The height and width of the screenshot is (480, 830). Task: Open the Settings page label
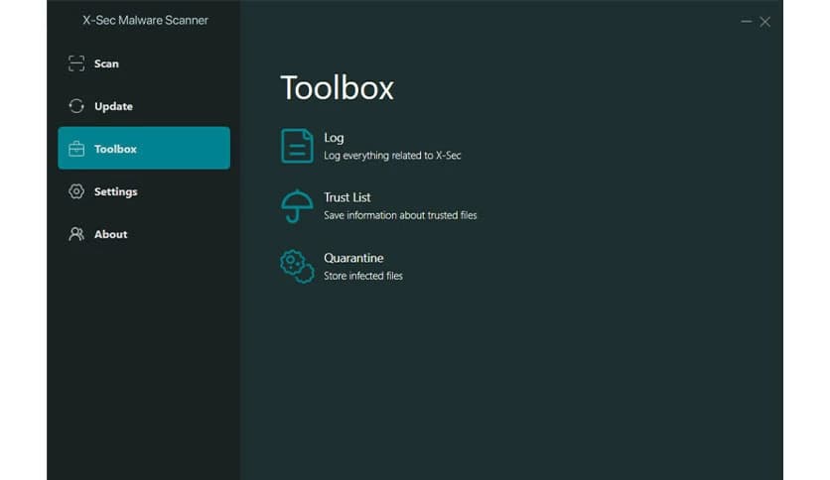115,191
